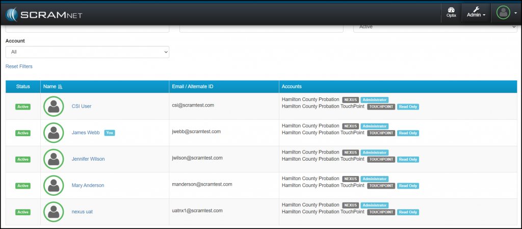Open the Admin wrench menu
The width and height of the screenshot is (522, 229).
point(476,13)
